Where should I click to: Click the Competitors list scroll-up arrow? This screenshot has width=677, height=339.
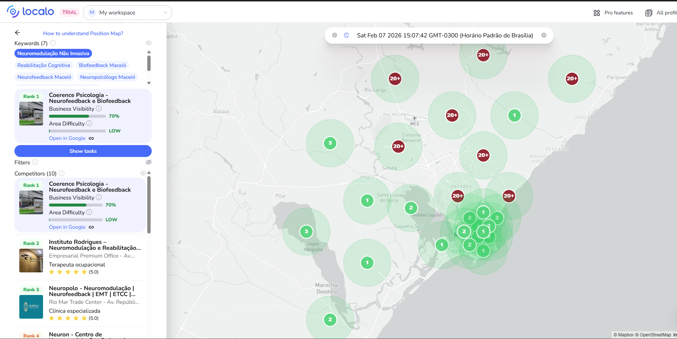pos(149,173)
